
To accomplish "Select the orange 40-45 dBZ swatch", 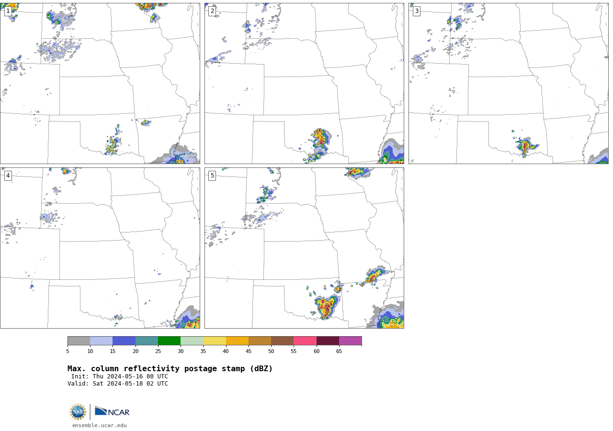I will 237,341.
